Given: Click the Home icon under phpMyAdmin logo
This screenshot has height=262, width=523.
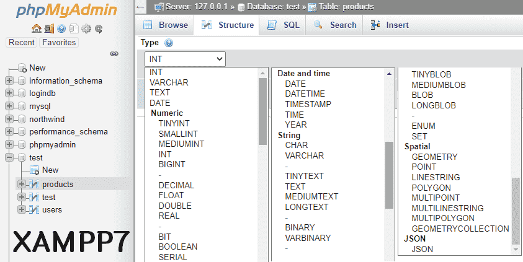Looking at the screenshot, I should pos(37,28).
